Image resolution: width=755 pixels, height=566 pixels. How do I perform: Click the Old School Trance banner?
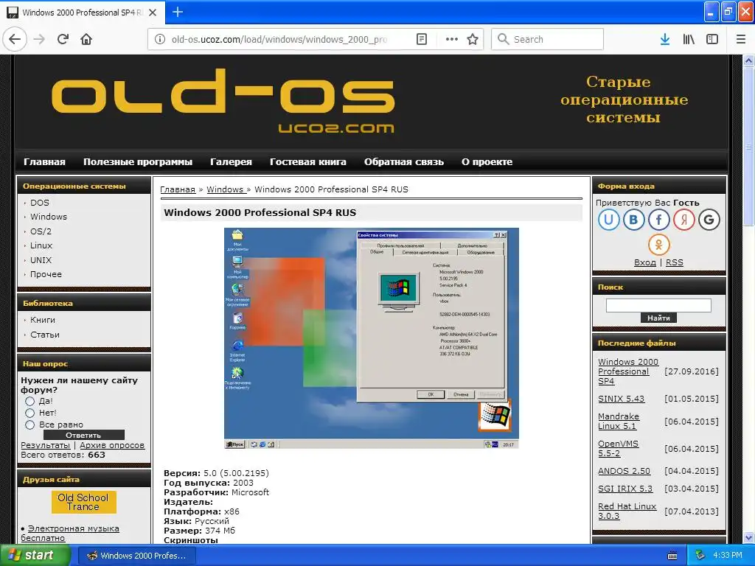click(84, 502)
